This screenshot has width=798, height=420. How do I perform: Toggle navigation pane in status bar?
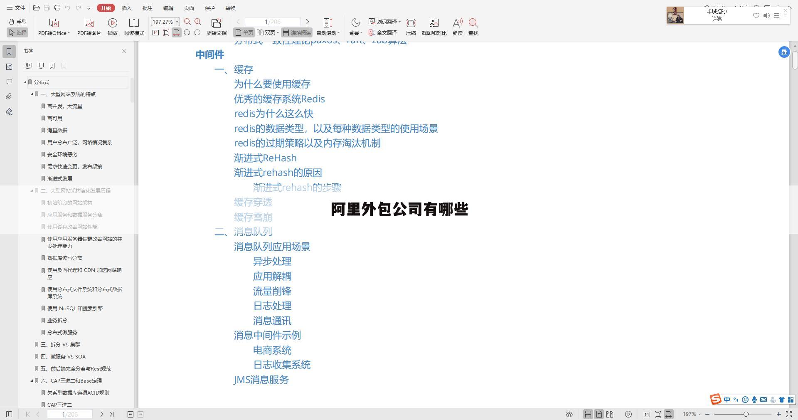[9, 414]
